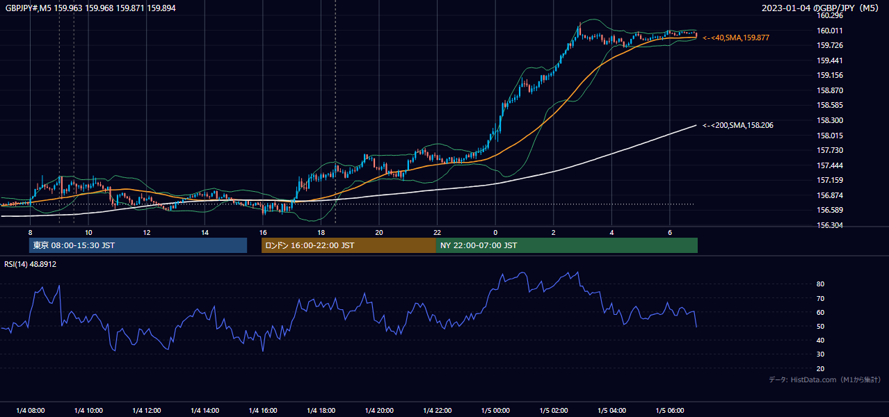Click hour tick 16 under the price chart
Screen dimensions: 889x417
262,232
